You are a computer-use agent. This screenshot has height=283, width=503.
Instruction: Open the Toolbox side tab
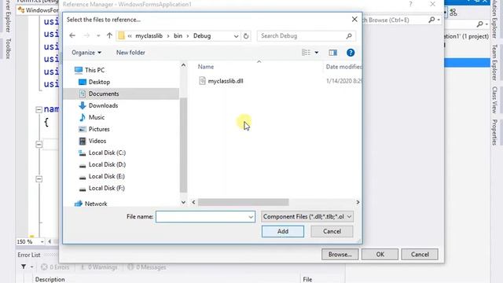8,49
